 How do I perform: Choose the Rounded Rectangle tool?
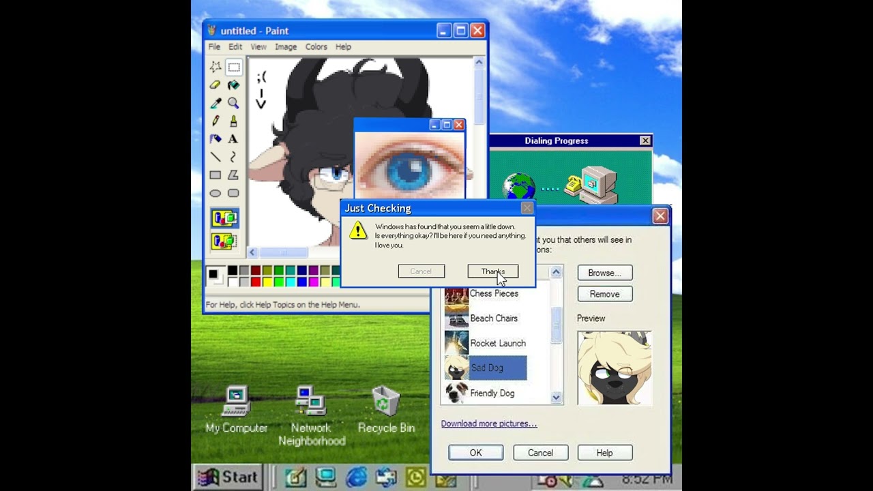point(233,193)
